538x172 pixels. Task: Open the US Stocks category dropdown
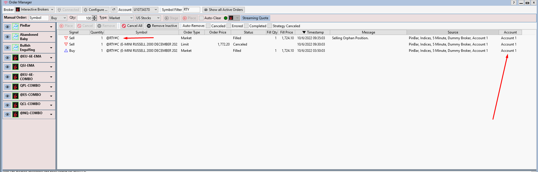148,18
